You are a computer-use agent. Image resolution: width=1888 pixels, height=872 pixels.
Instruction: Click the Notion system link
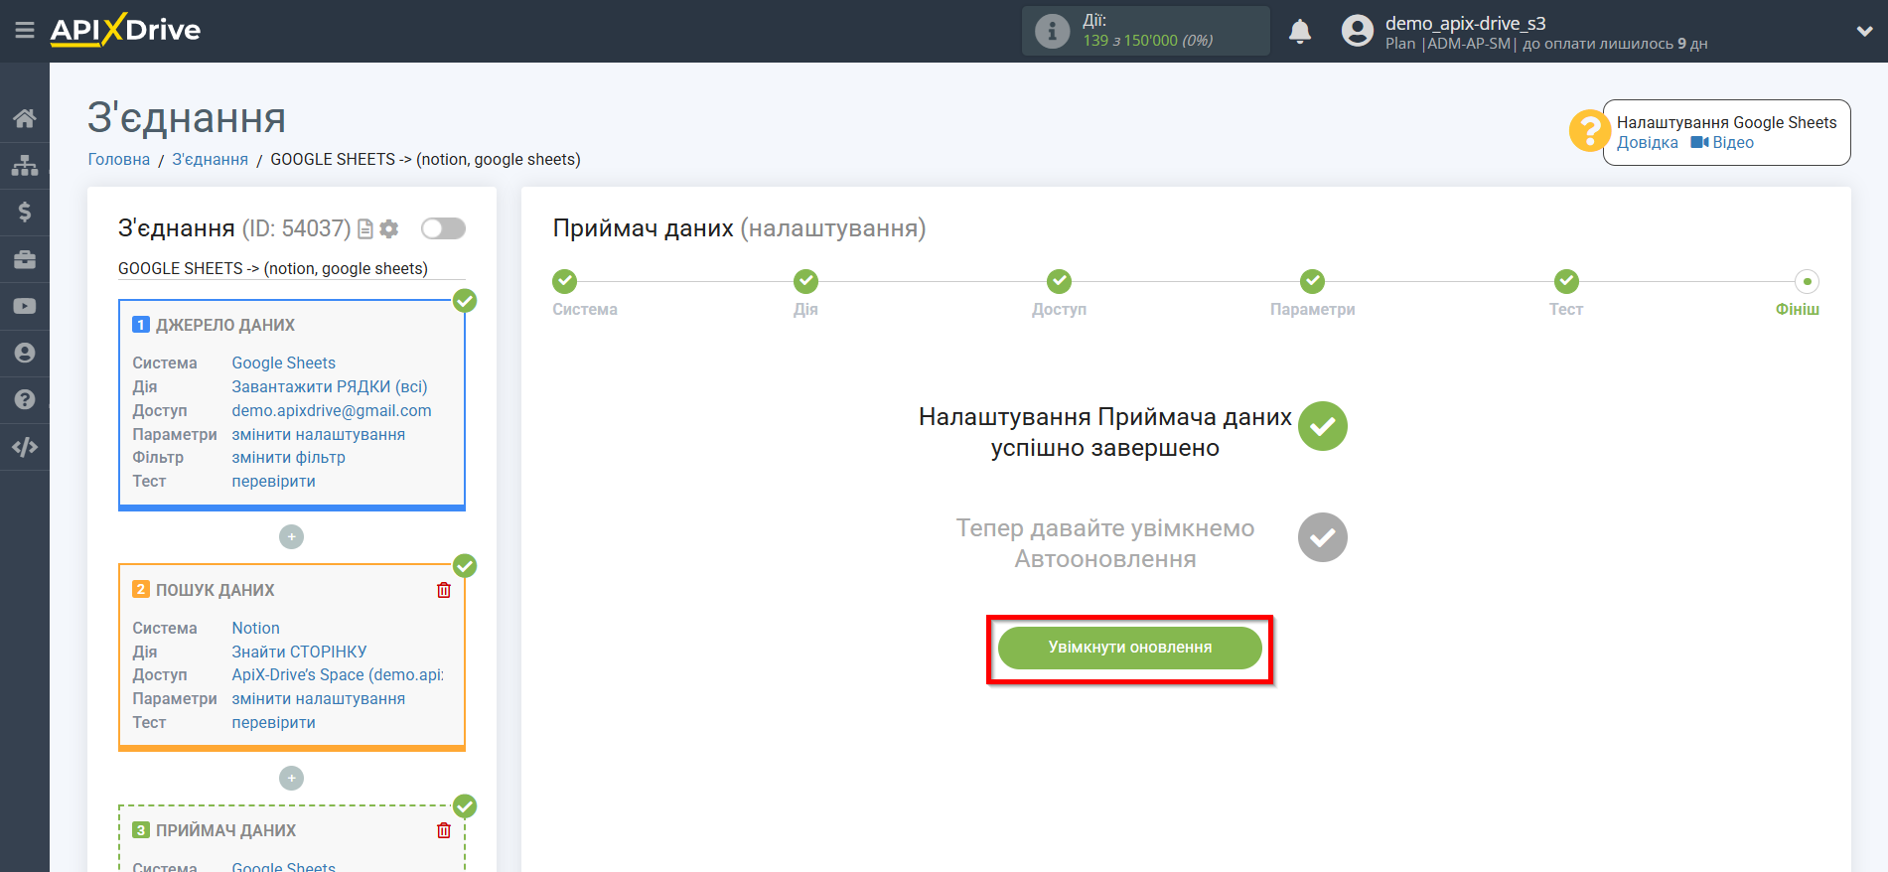(x=256, y=629)
